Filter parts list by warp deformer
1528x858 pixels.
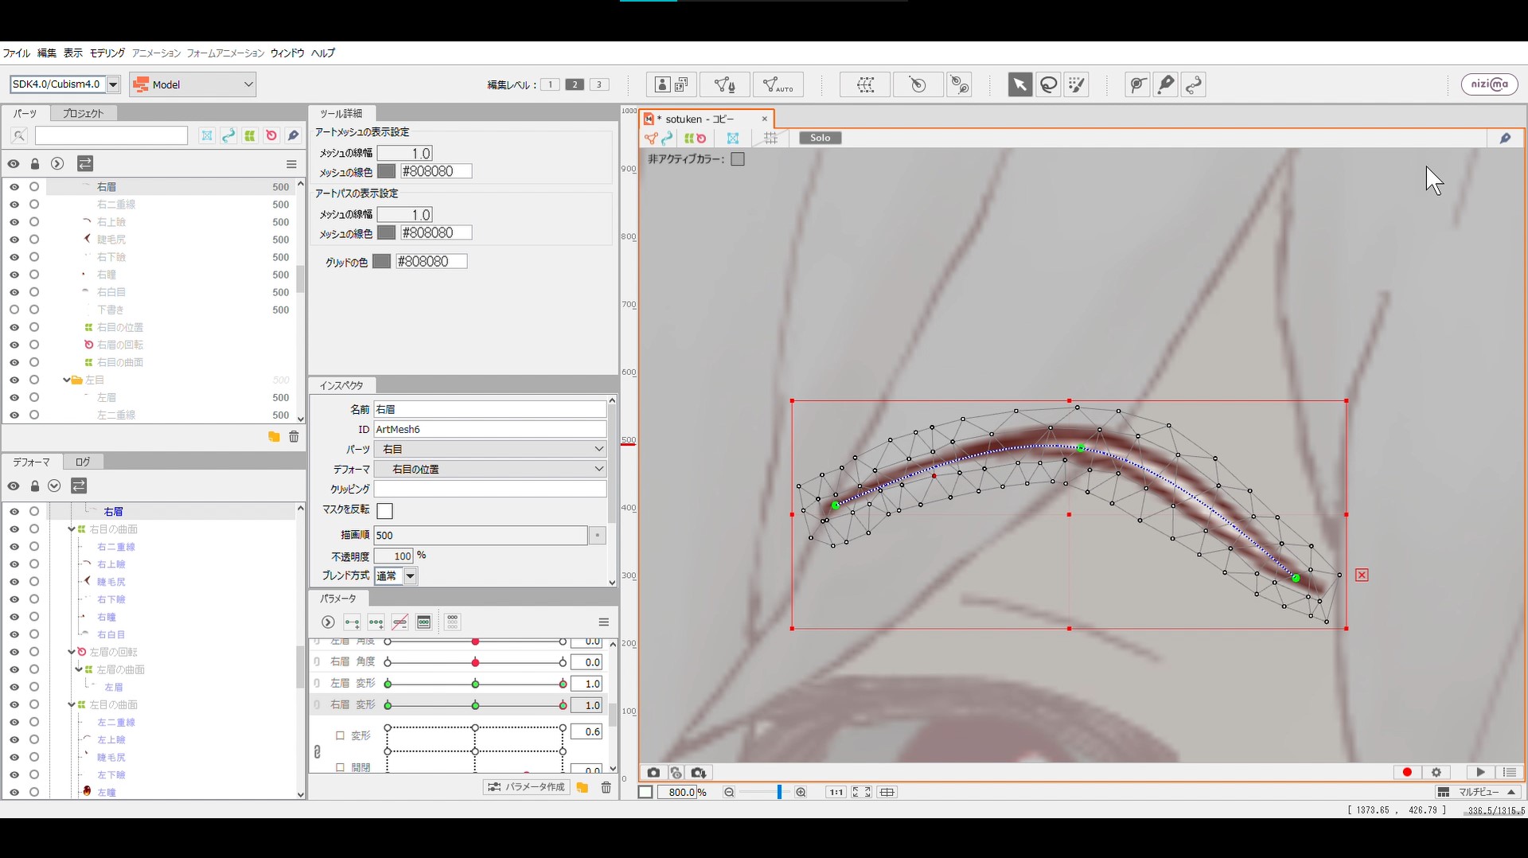(x=250, y=136)
